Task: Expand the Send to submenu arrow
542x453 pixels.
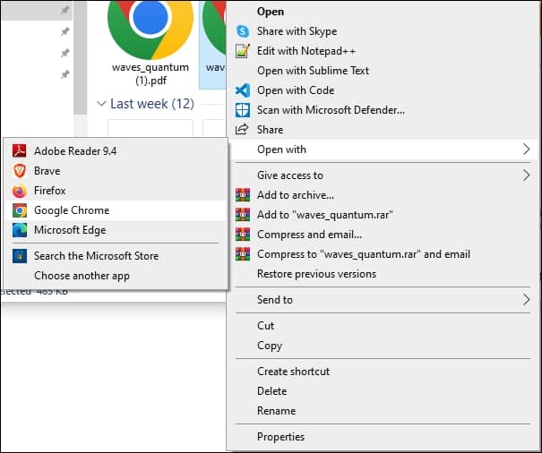Action: [526, 300]
